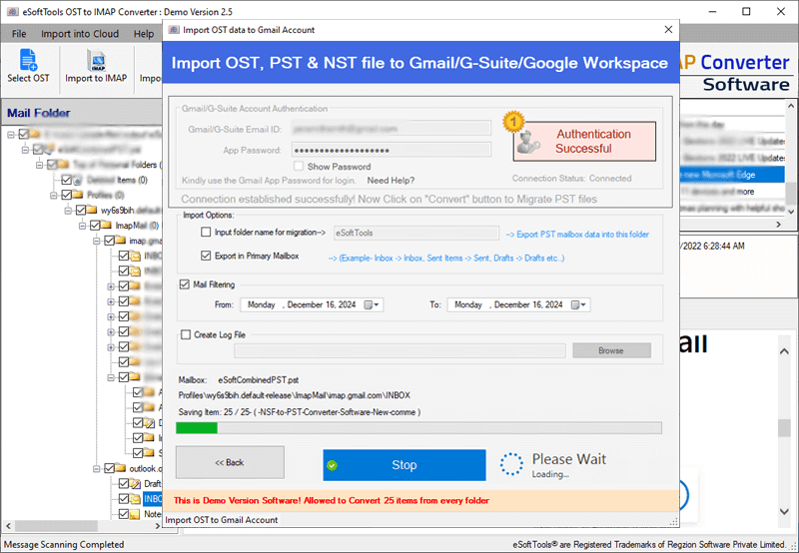Click mail list scroll right arrow
Viewport: 799px width, 553px height.
coord(778,224)
